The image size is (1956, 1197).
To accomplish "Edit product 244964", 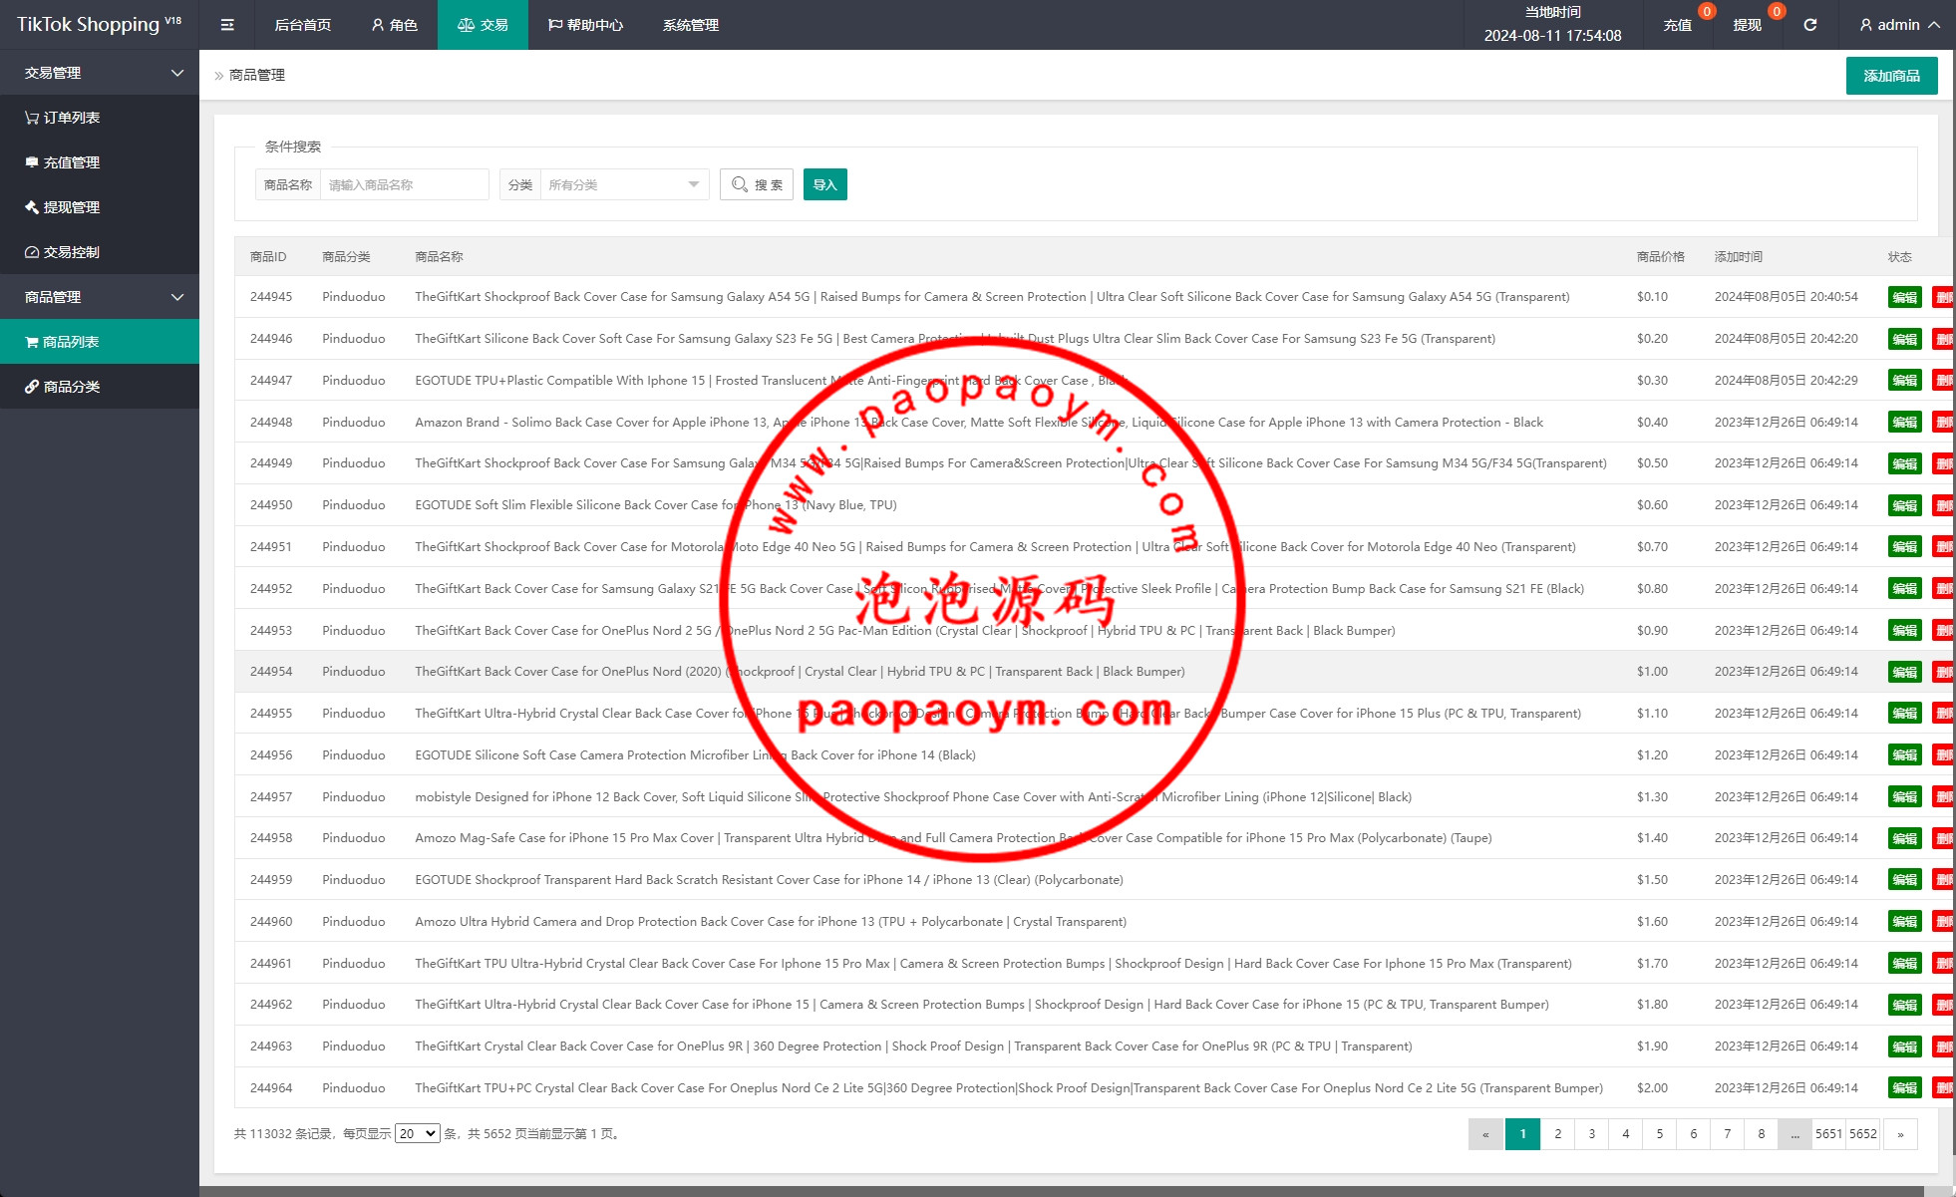I will click(x=1904, y=1088).
